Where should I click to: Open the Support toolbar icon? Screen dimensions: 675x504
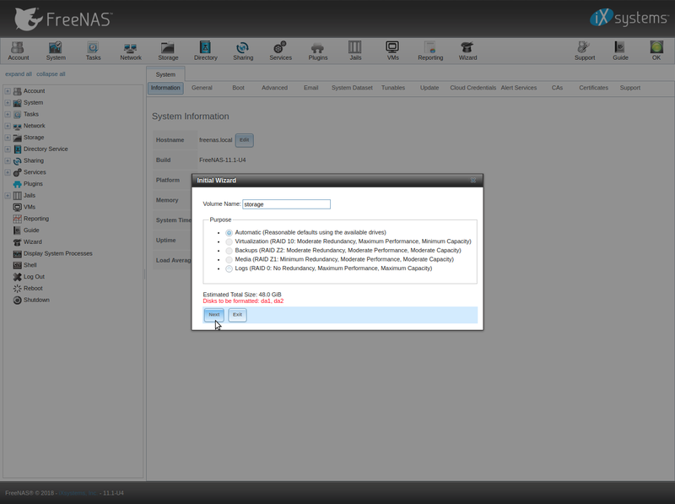[585, 51]
